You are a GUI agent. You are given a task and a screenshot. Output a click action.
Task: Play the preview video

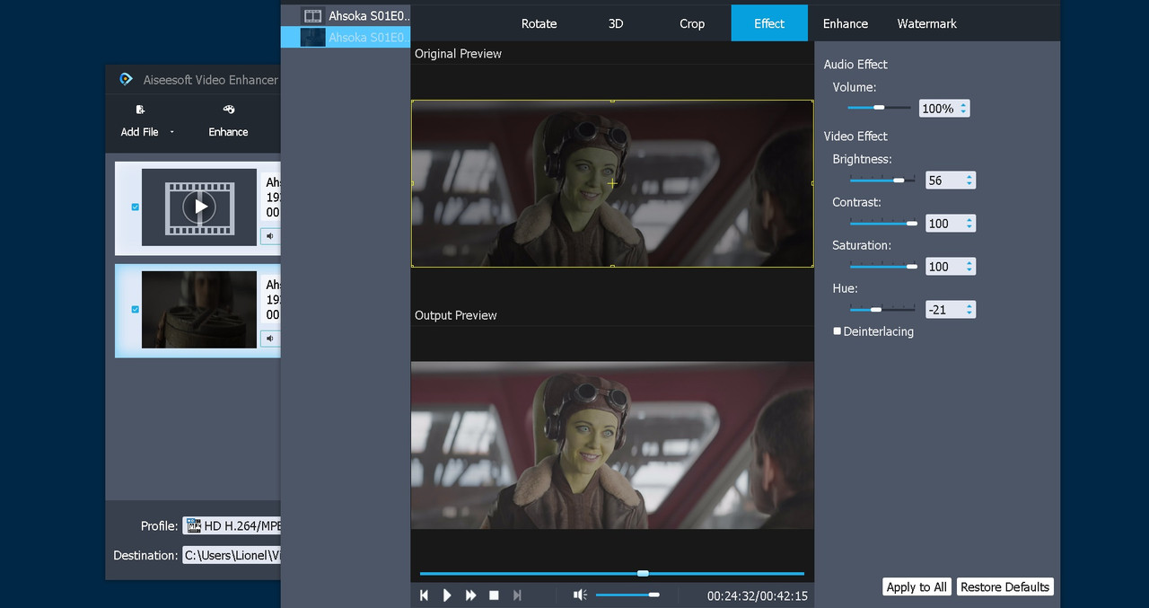447,595
